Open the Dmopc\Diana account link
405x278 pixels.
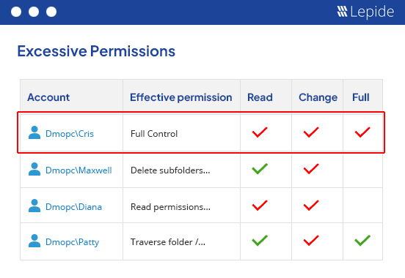coord(73,207)
